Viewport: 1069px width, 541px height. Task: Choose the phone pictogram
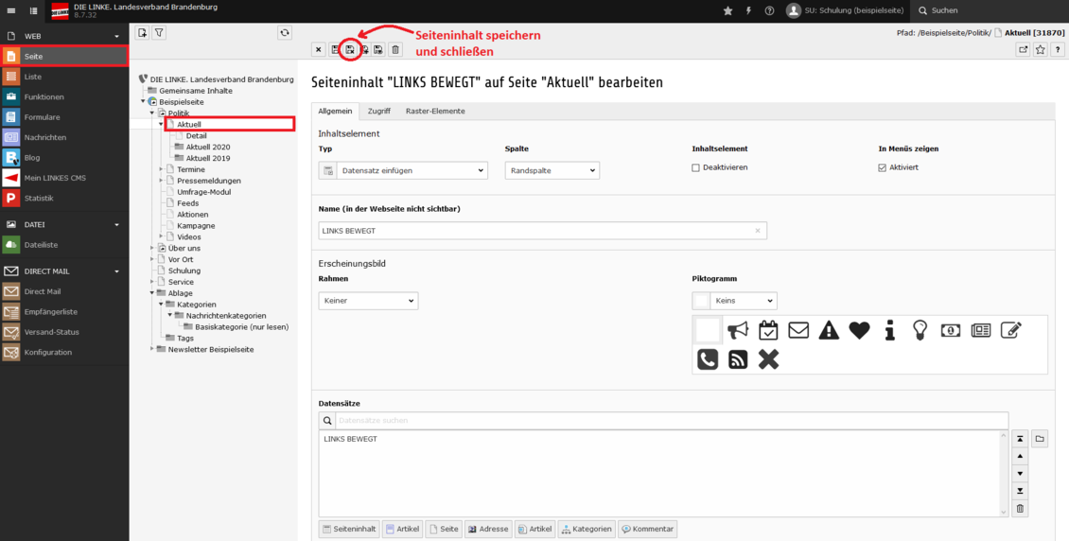pyautogui.click(x=708, y=359)
